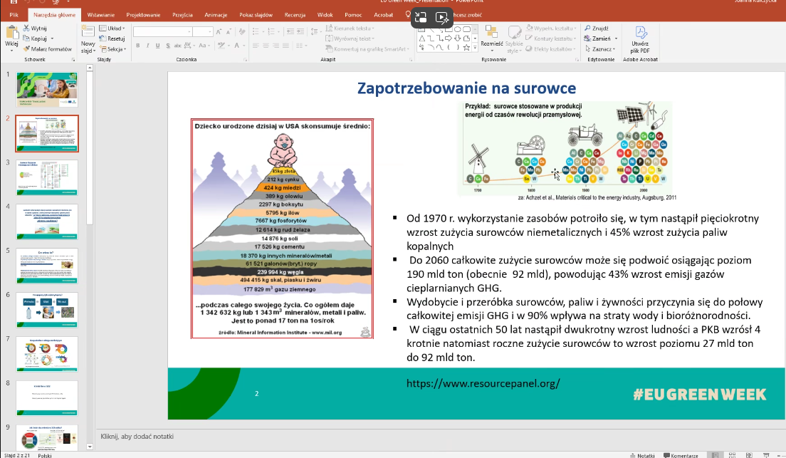The height and width of the screenshot is (458, 786).
Task: Expand the Układ layout dropdown
Action: click(x=112, y=28)
